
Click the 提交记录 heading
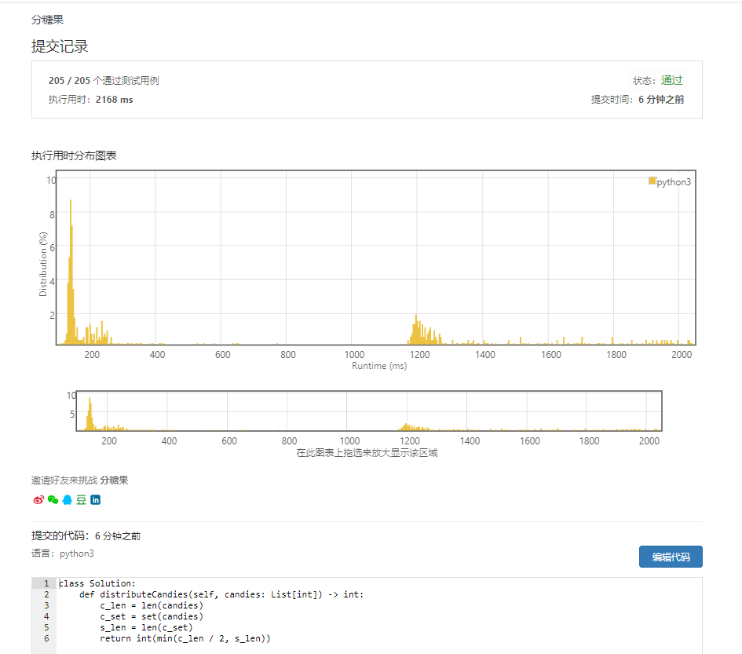[60, 46]
